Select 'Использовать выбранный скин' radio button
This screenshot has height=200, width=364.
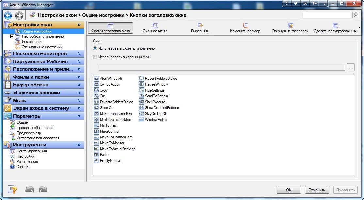click(x=95, y=57)
